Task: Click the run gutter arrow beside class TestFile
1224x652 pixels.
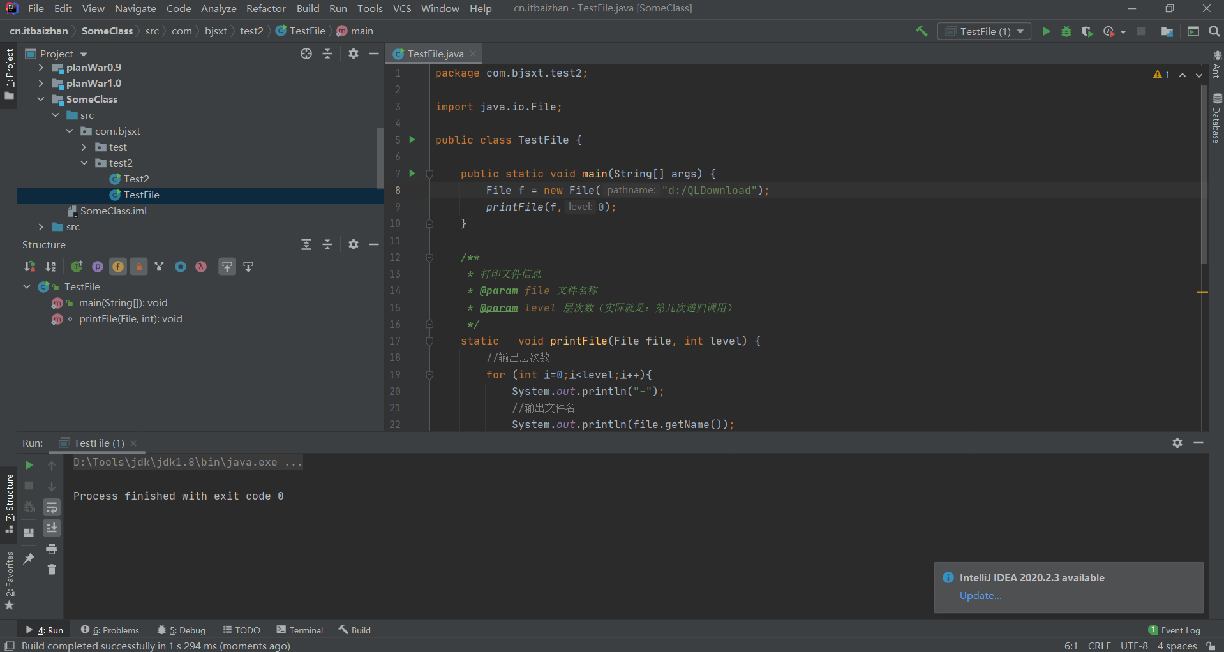Action: (412, 139)
